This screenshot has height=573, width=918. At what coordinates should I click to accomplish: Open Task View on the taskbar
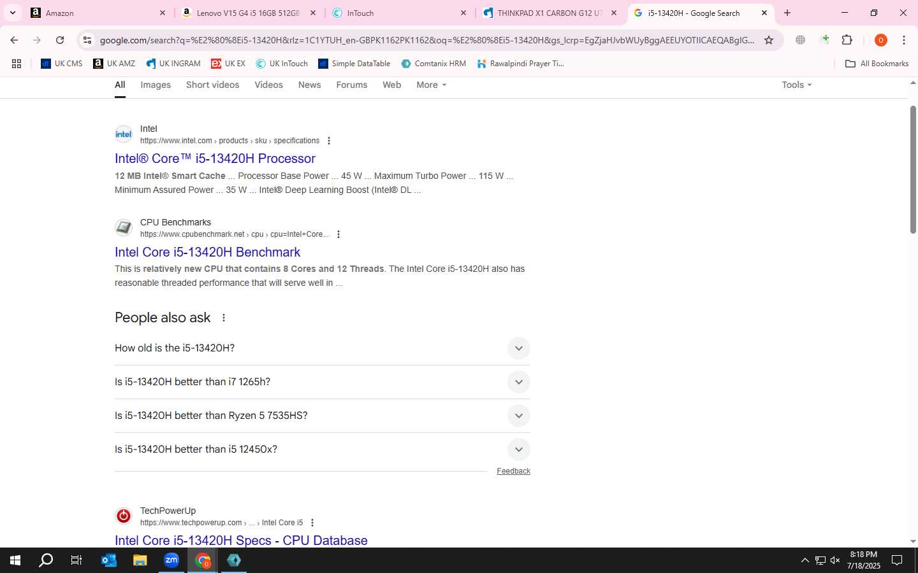pyautogui.click(x=76, y=560)
